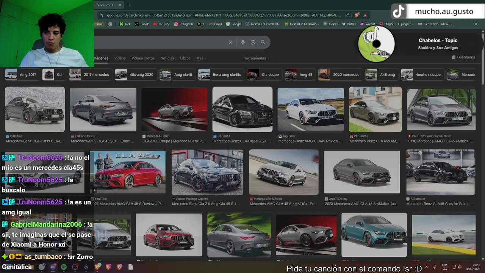
Task: Open the Más dropdown menu
Action: point(202,58)
